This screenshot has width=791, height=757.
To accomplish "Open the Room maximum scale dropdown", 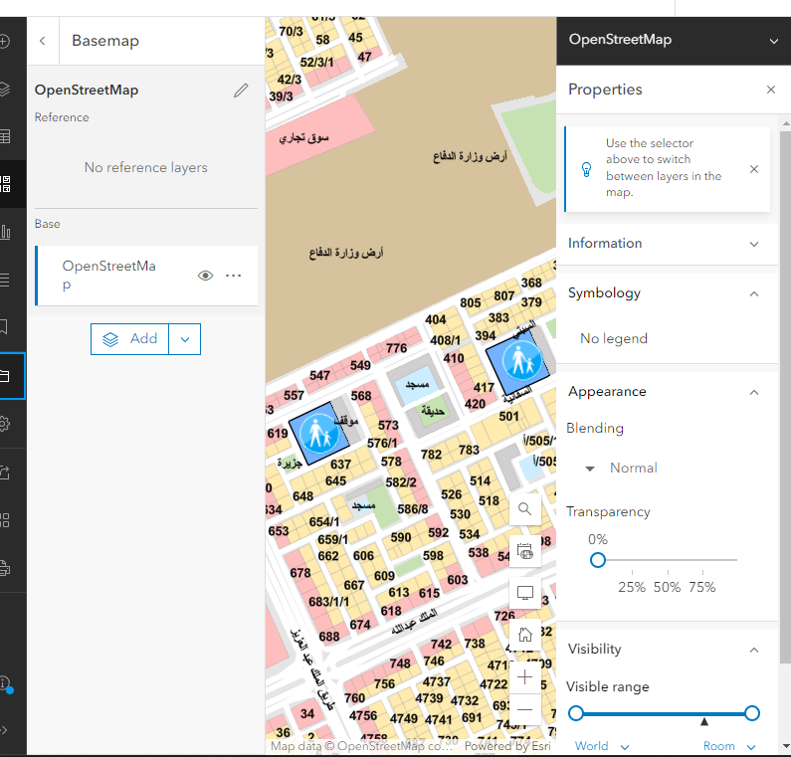I will [x=729, y=746].
